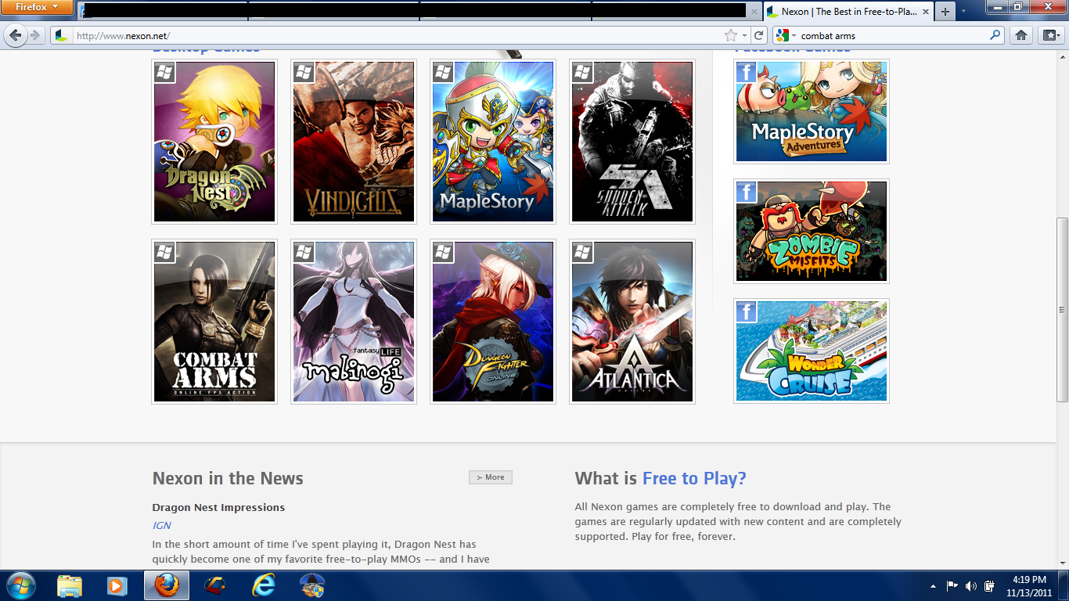Open the Atlantica game card
The height and width of the screenshot is (601, 1069).
tap(632, 322)
